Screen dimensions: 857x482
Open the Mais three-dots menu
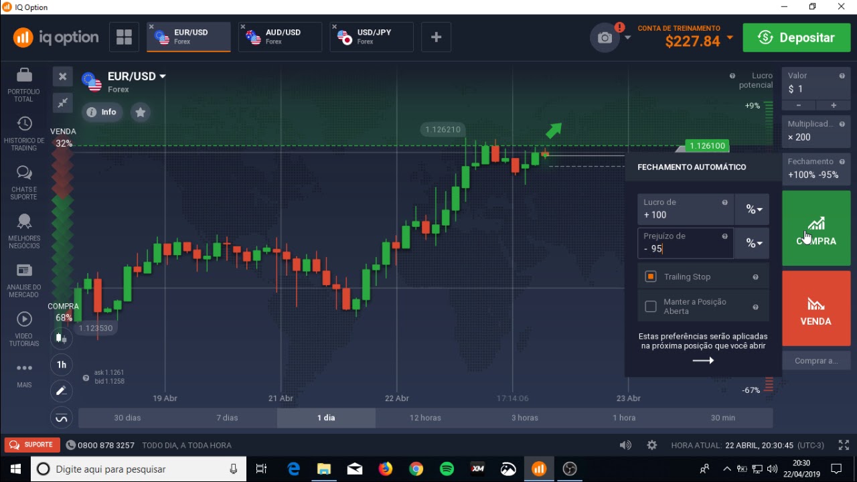(24, 374)
